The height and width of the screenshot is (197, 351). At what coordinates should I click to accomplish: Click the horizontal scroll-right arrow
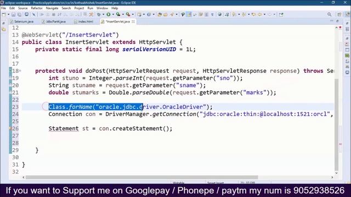coord(332,177)
